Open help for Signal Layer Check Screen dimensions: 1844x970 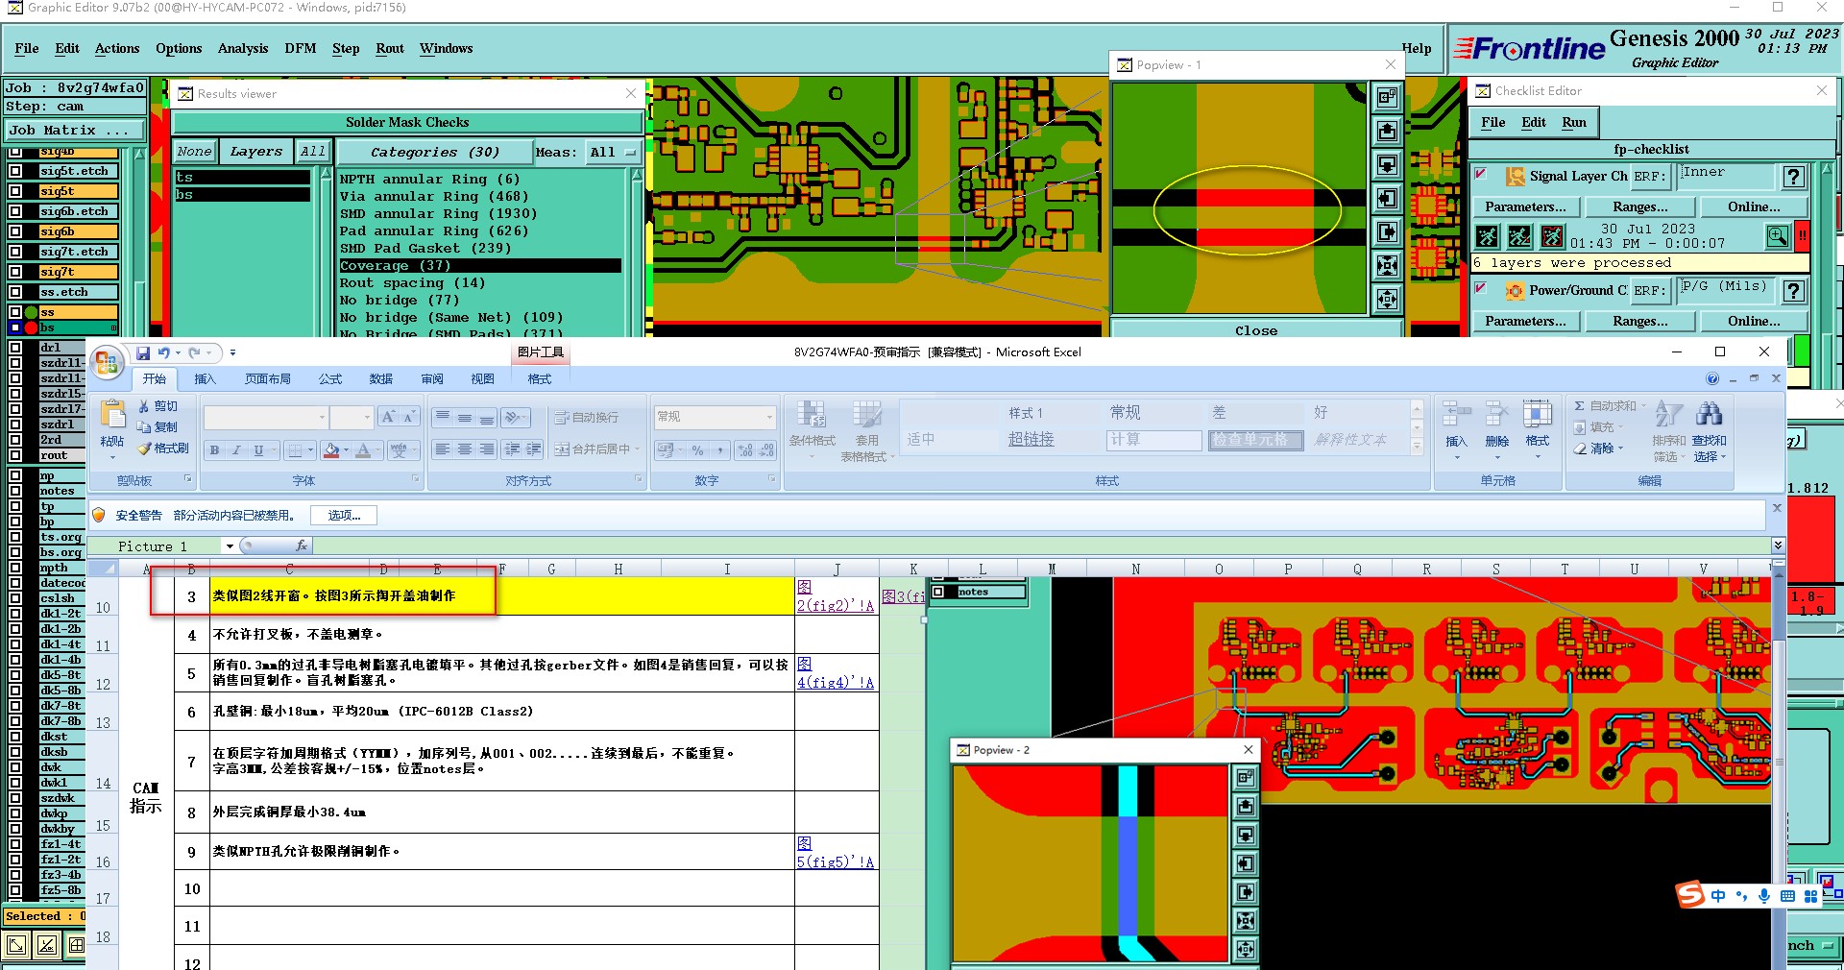click(1793, 177)
